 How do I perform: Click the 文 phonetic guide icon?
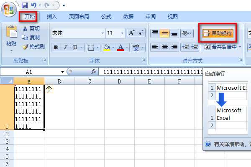point(136,48)
